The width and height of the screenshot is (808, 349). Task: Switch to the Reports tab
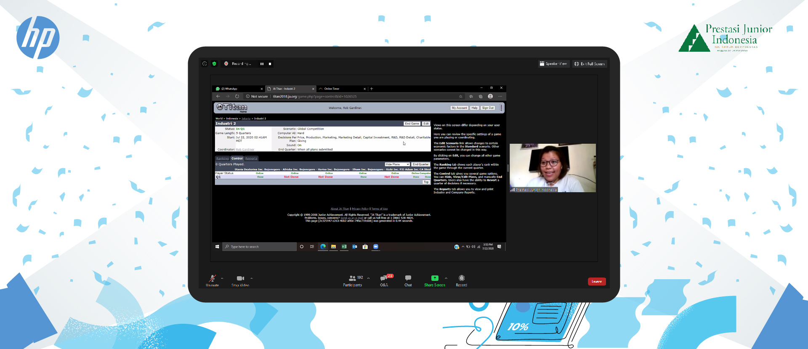(251, 159)
